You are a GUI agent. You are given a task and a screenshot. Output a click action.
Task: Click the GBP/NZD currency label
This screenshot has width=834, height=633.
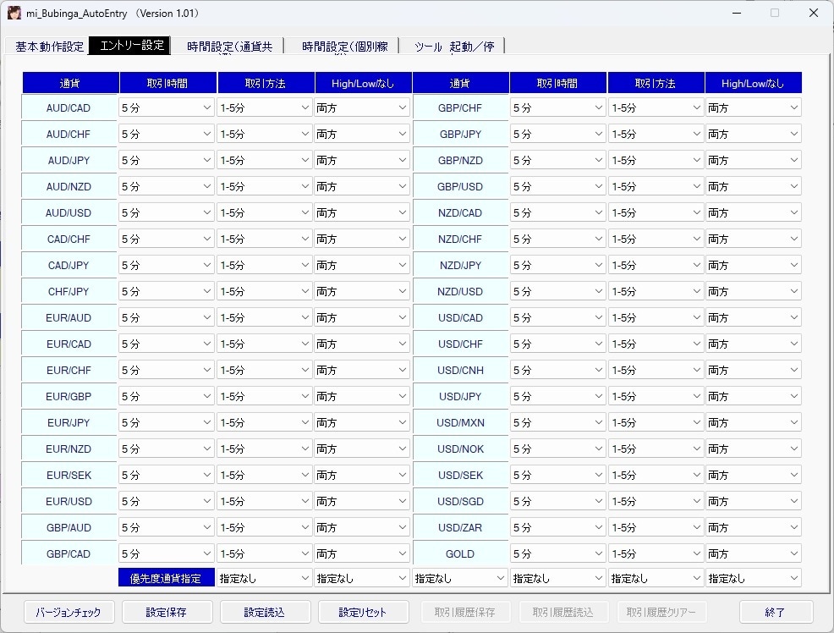click(460, 160)
